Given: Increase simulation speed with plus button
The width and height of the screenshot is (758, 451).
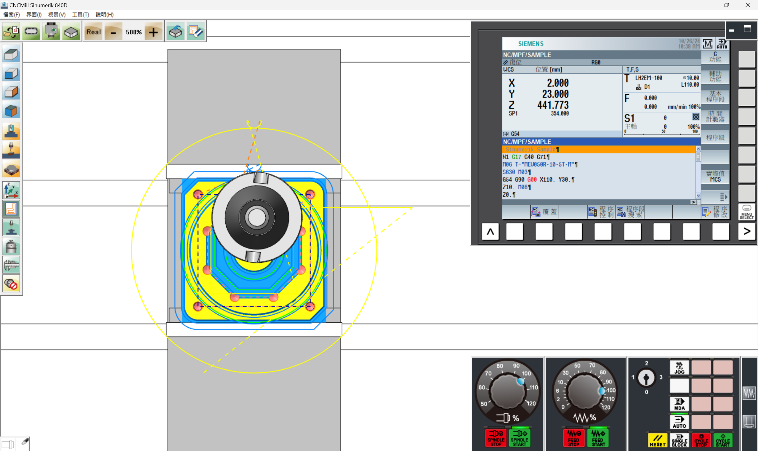Looking at the screenshot, I should [153, 32].
